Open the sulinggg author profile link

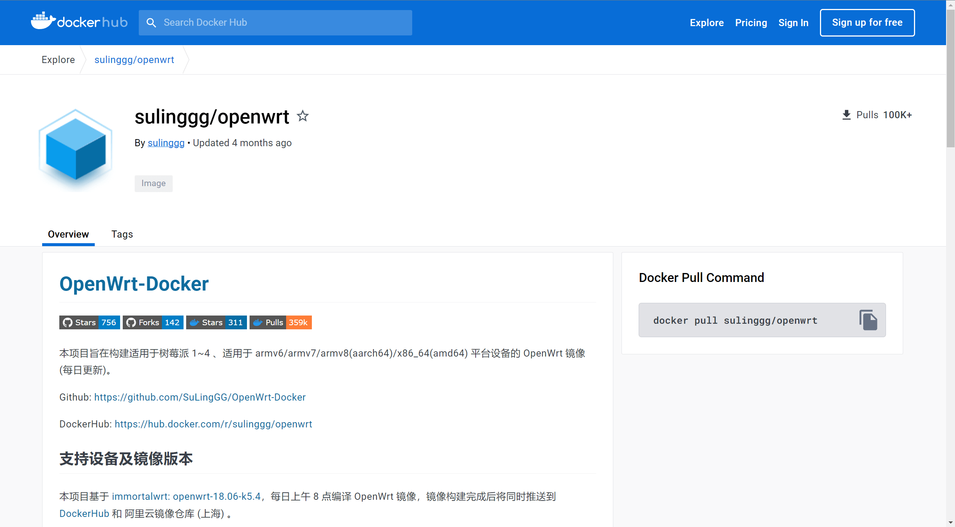coord(166,143)
